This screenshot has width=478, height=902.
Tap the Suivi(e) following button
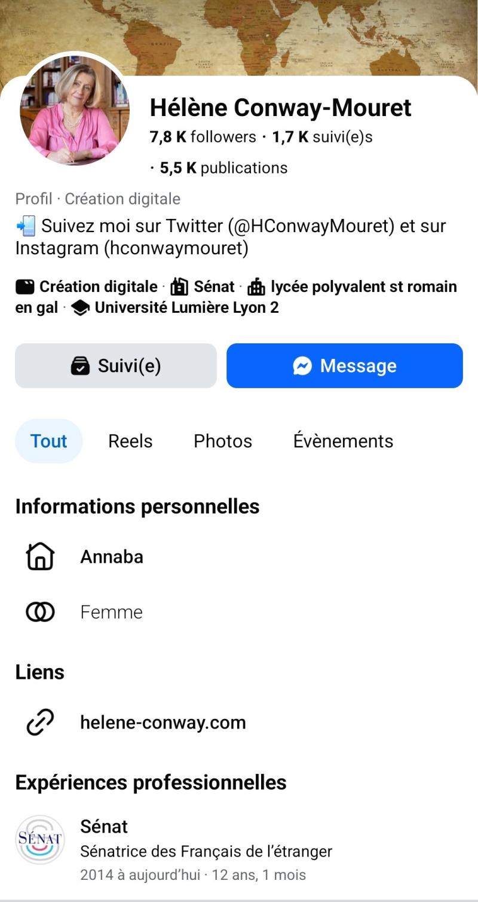coord(116,366)
